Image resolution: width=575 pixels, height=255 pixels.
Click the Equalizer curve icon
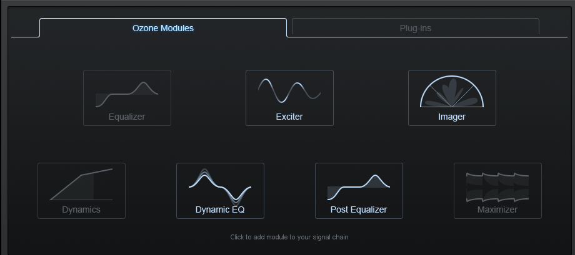127,94
